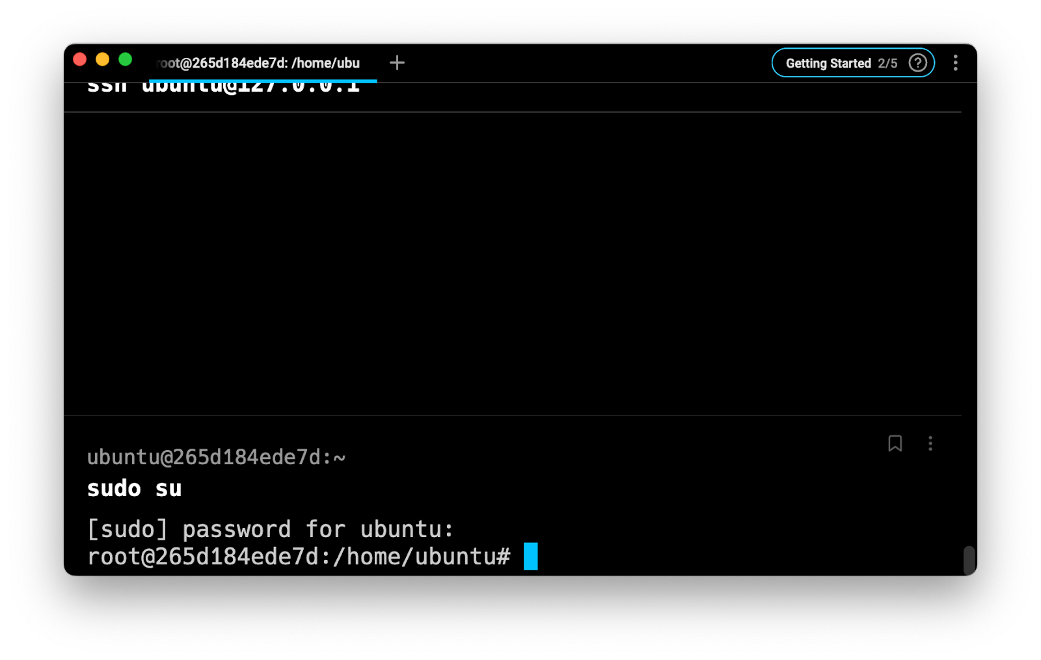Close the window with the red button

pyautogui.click(x=80, y=60)
